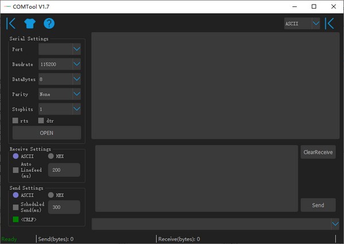The width and height of the screenshot is (344, 244).
Task: Expand the send history dropdown at bottom
Action: coord(335,223)
